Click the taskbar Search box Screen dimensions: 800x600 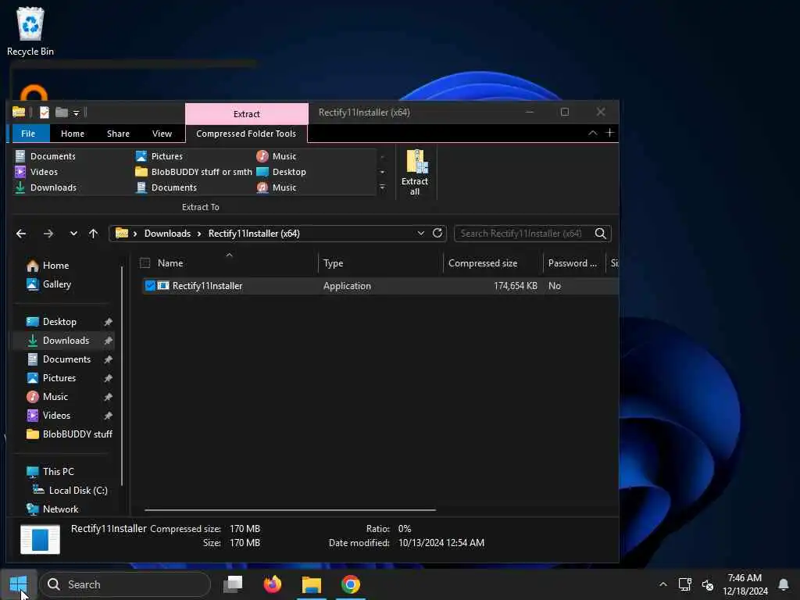(x=125, y=584)
